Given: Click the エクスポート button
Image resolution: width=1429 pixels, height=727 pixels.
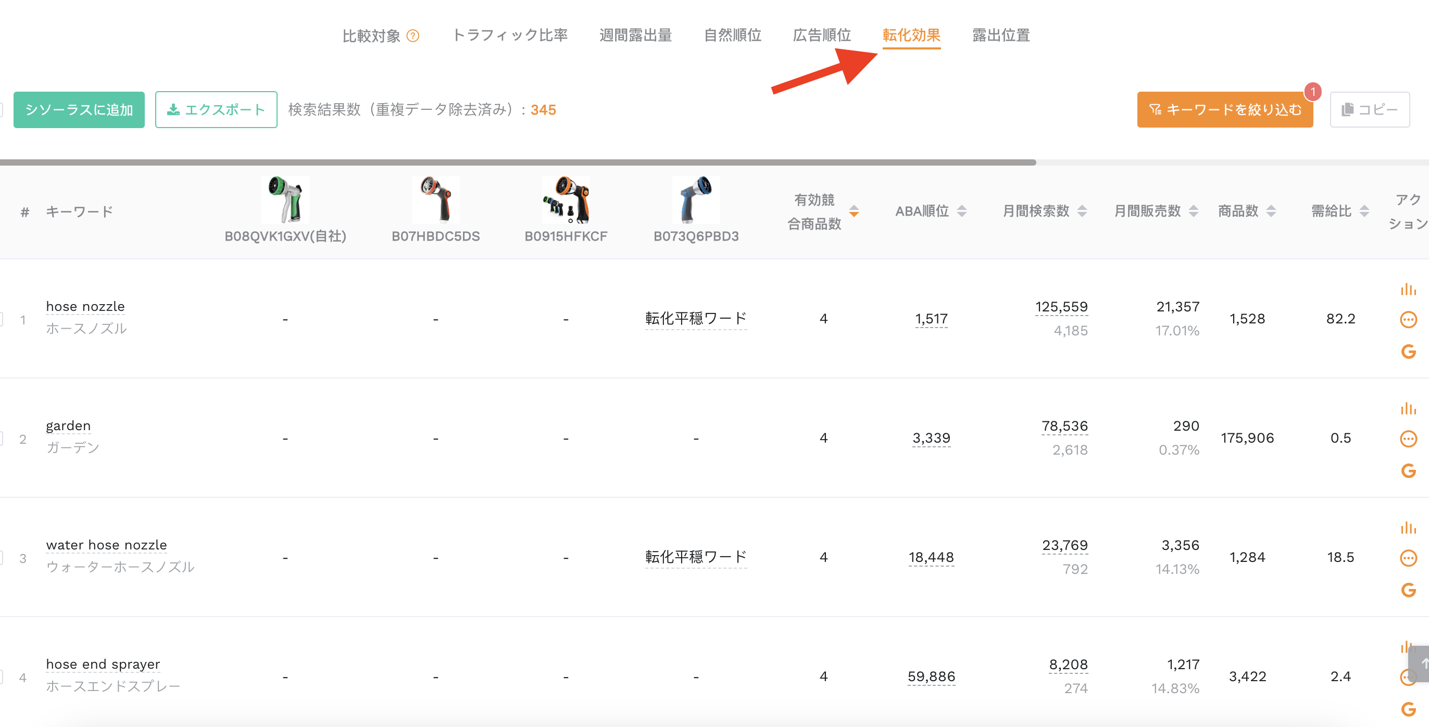Looking at the screenshot, I should point(216,110).
